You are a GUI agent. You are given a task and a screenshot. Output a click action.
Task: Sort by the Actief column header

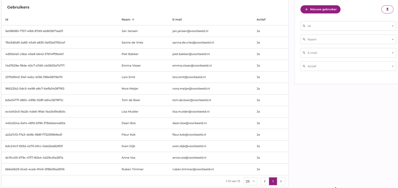(261, 20)
